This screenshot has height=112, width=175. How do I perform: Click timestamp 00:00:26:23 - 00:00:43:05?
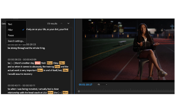coord(22,59)
